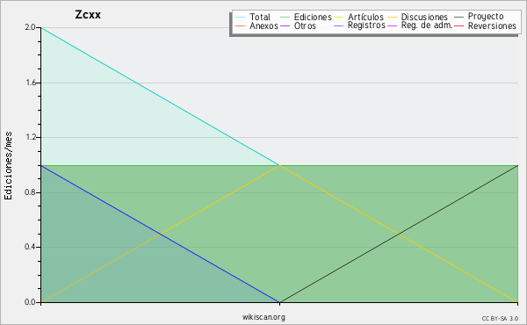The width and height of the screenshot is (527, 325).
Task: Click the Discusiones legend label
Action: point(424,17)
